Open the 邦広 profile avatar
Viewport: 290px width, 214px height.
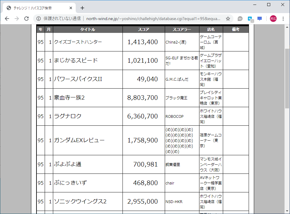273,19
